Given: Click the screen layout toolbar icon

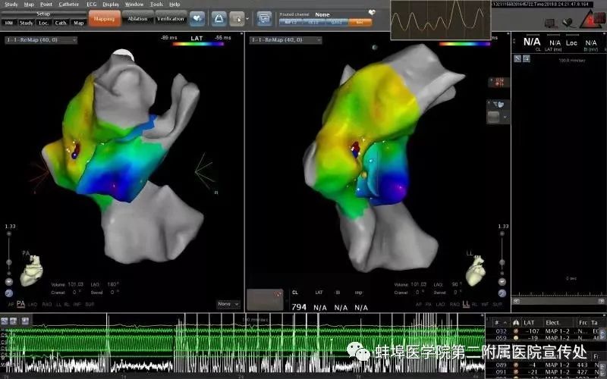Looking at the screenshot, I should (x=264, y=18).
